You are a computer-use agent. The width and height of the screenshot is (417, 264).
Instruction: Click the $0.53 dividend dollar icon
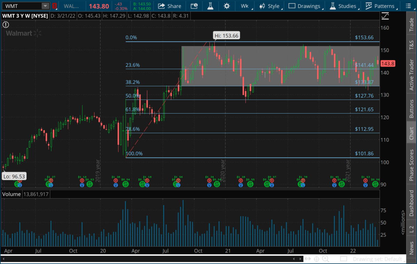pyautogui.click(x=90, y=184)
